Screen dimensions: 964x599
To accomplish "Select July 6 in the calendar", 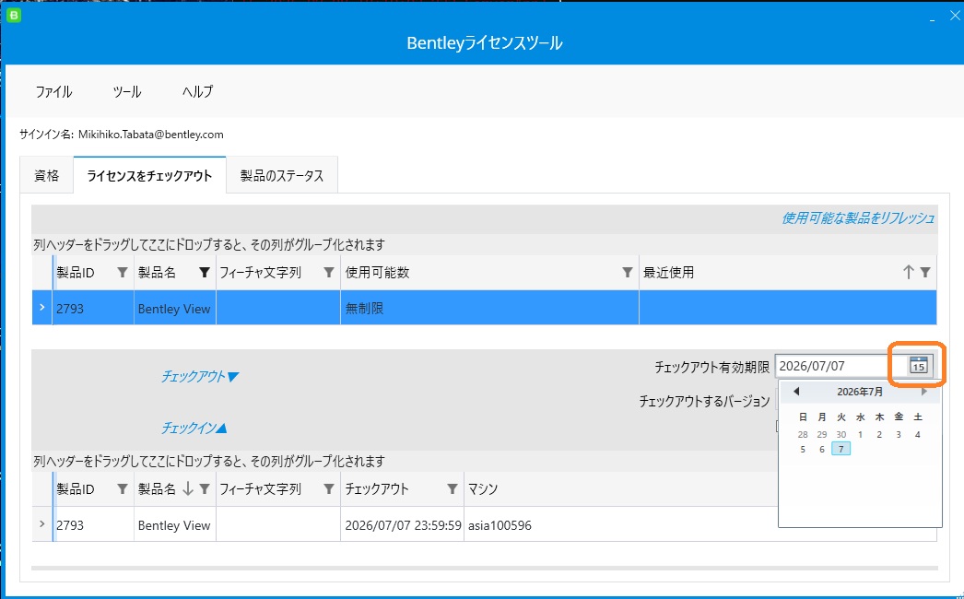I will tap(822, 449).
